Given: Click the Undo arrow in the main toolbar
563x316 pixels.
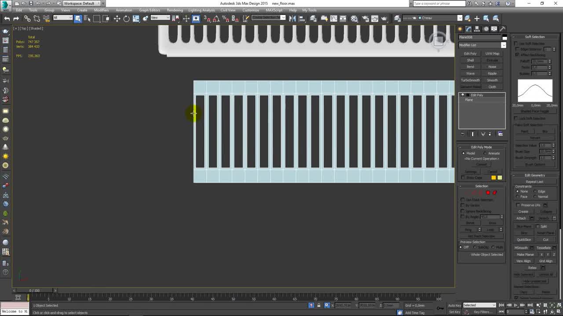Looking at the screenshot, I should point(7,18).
